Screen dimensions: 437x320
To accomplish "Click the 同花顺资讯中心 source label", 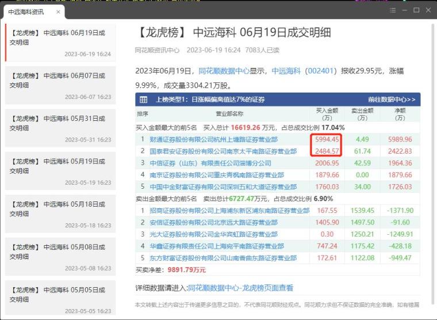I will point(157,50).
